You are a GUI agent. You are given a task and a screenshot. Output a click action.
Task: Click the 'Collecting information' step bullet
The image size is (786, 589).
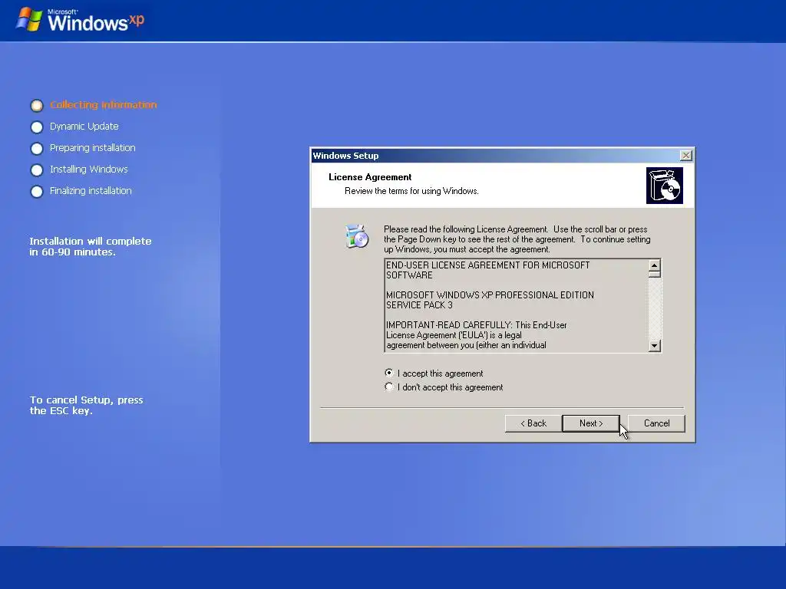coord(37,106)
